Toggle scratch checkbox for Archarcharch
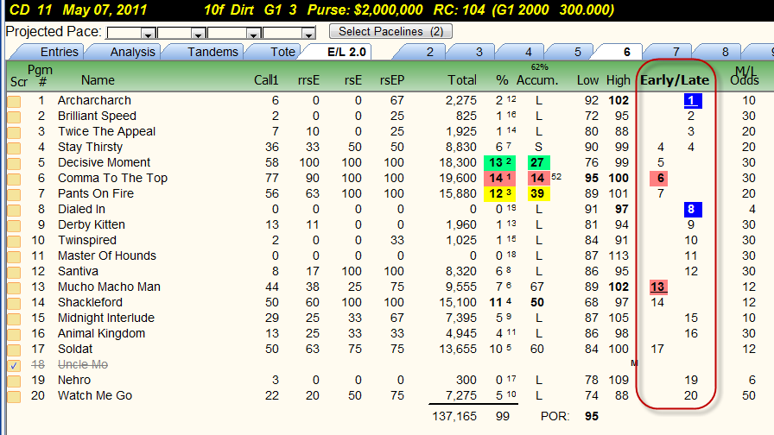Viewport: 774px width, 435px height. pyautogui.click(x=14, y=101)
